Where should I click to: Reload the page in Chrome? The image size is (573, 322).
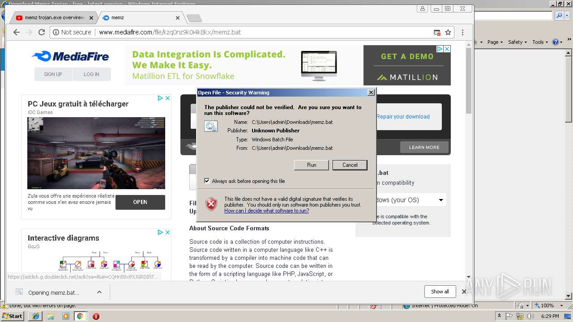(x=42, y=32)
